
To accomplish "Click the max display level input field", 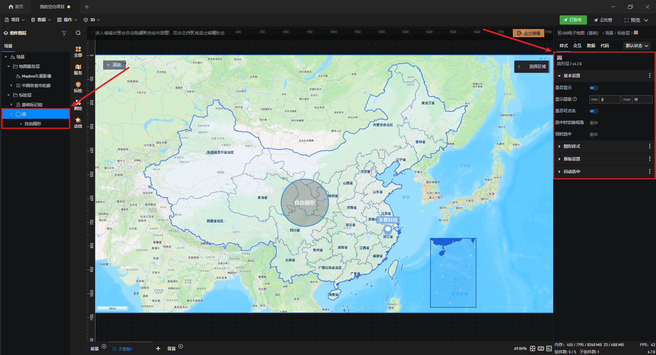I will click(x=642, y=100).
